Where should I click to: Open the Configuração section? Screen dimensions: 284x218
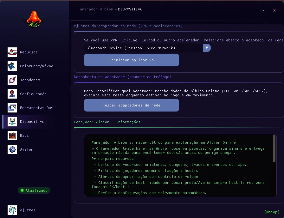coord(33,94)
